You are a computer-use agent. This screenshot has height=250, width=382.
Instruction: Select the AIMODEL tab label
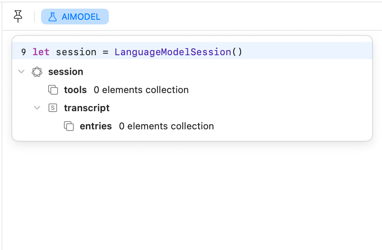point(81,17)
